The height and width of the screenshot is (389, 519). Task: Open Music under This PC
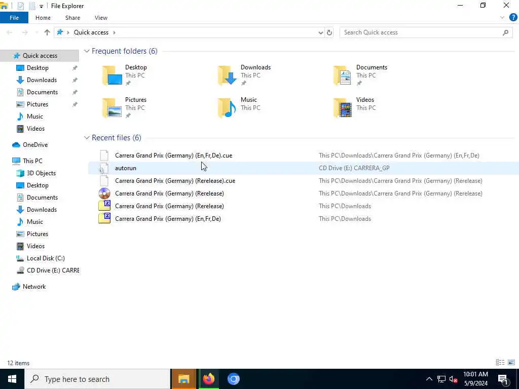click(35, 222)
